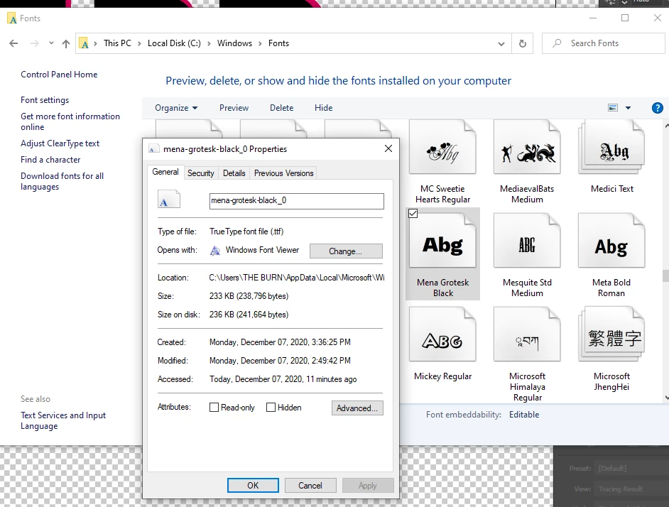
Task: Click Local Disk (C:) in the address path
Action: tap(174, 43)
